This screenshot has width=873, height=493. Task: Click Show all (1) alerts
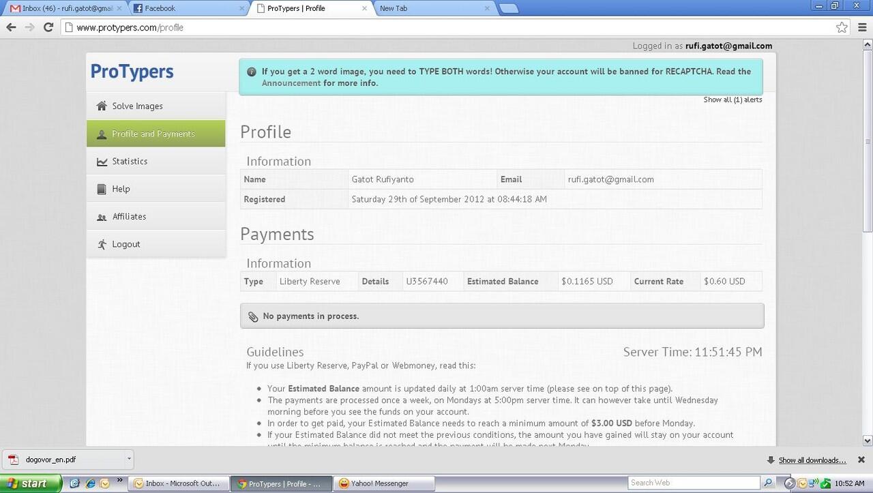click(x=733, y=100)
